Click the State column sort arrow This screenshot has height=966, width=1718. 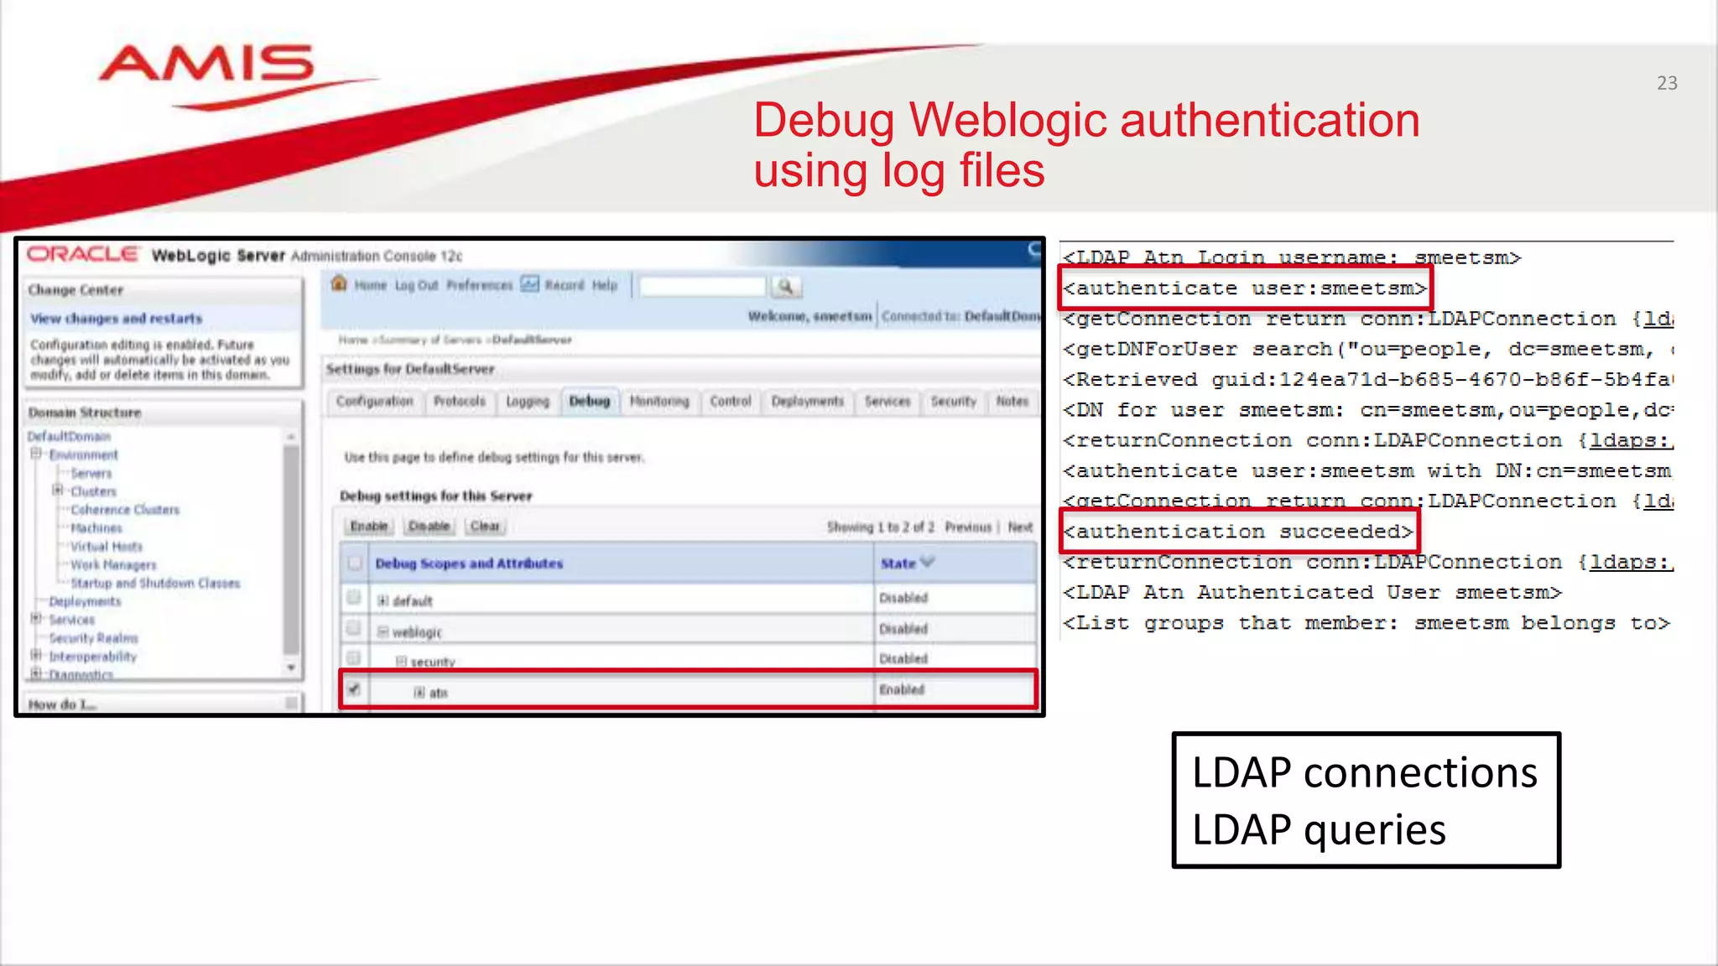point(927,562)
